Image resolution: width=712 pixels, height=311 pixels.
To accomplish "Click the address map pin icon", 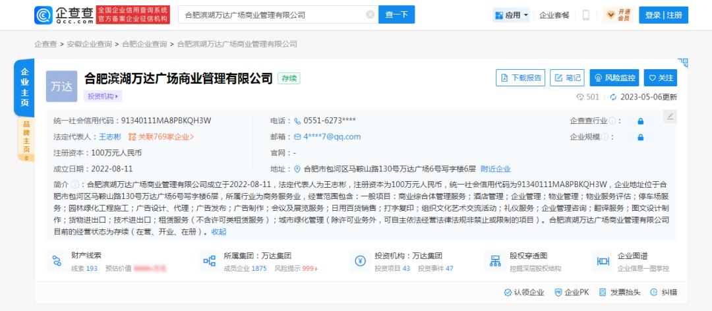I will [x=297, y=169].
